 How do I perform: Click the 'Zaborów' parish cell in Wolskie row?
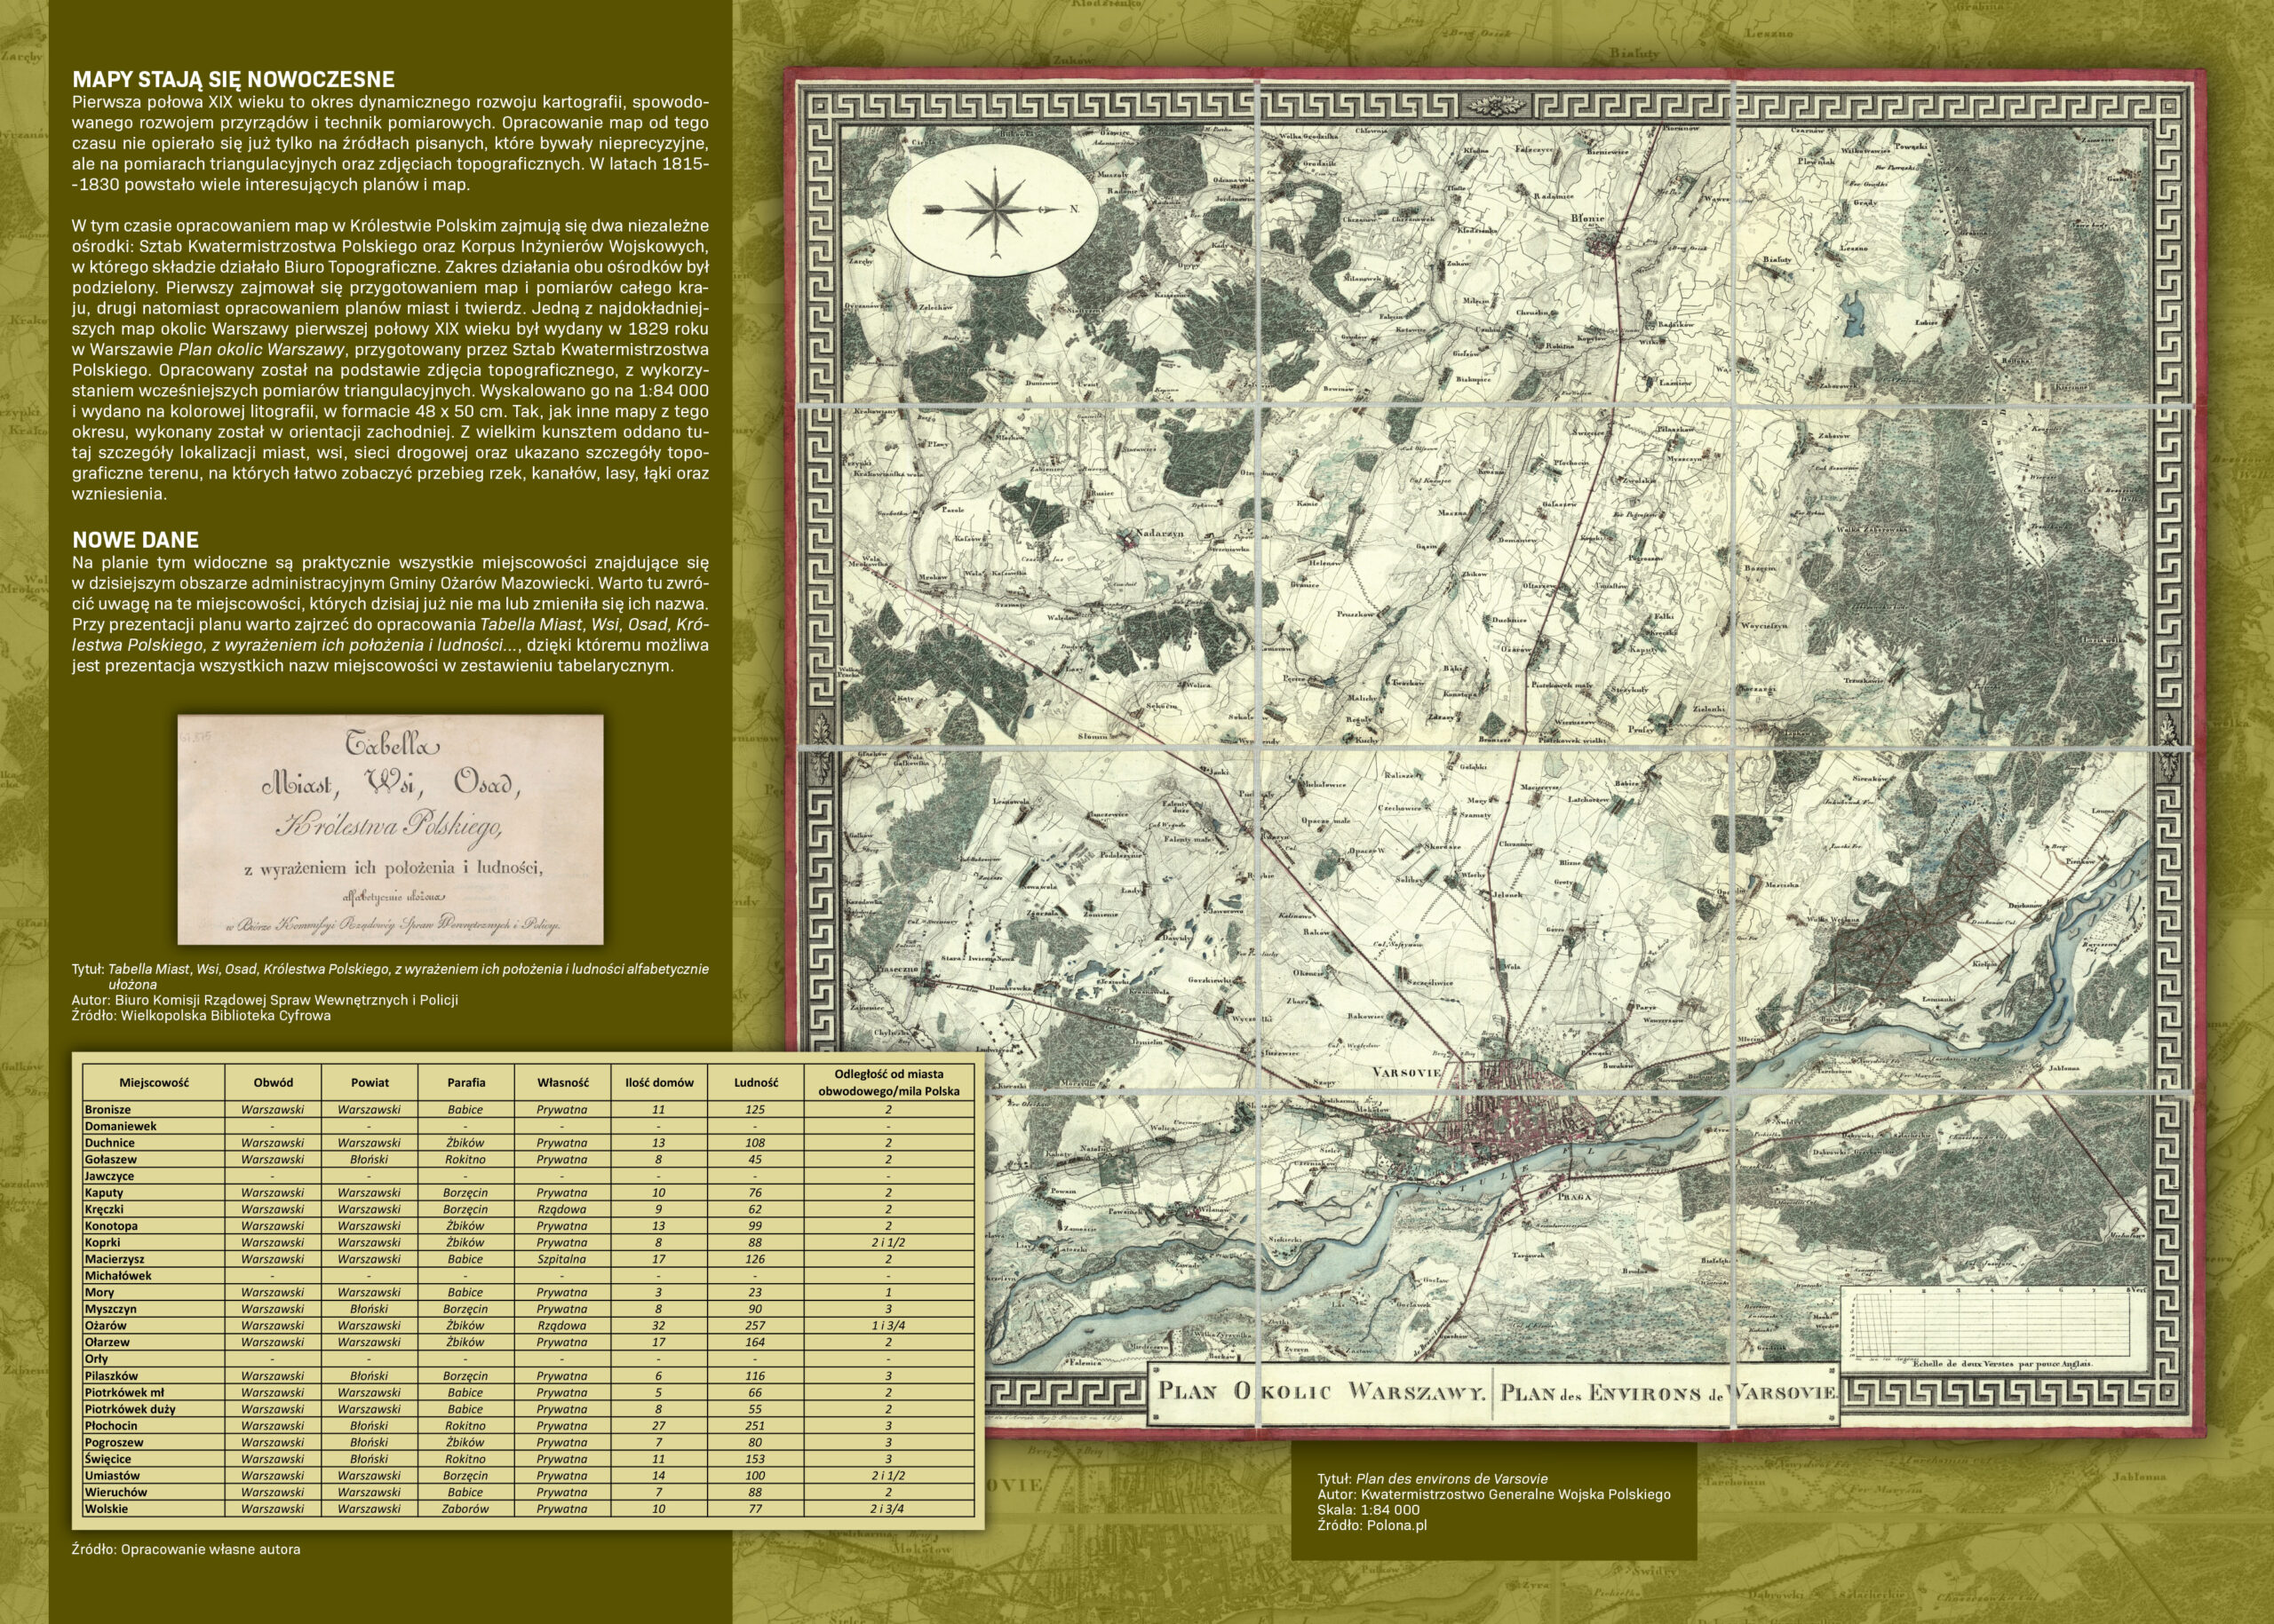[x=466, y=1509]
